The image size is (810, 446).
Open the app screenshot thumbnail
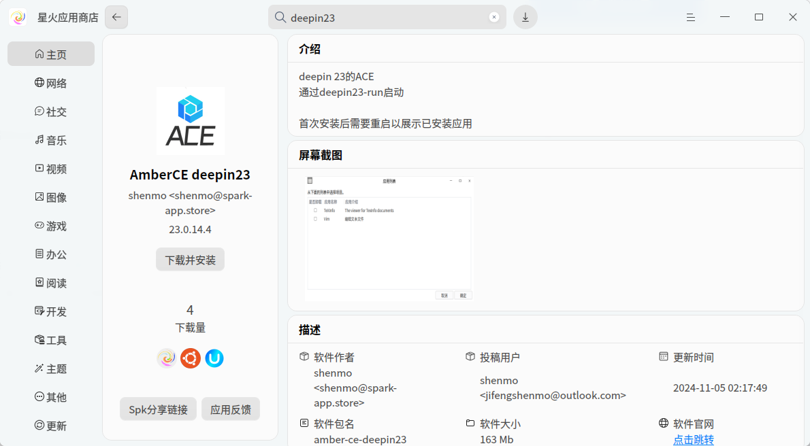(x=389, y=239)
